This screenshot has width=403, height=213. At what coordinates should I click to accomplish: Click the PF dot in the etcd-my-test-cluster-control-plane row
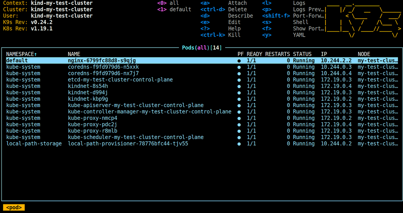click(x=239, y=80)
